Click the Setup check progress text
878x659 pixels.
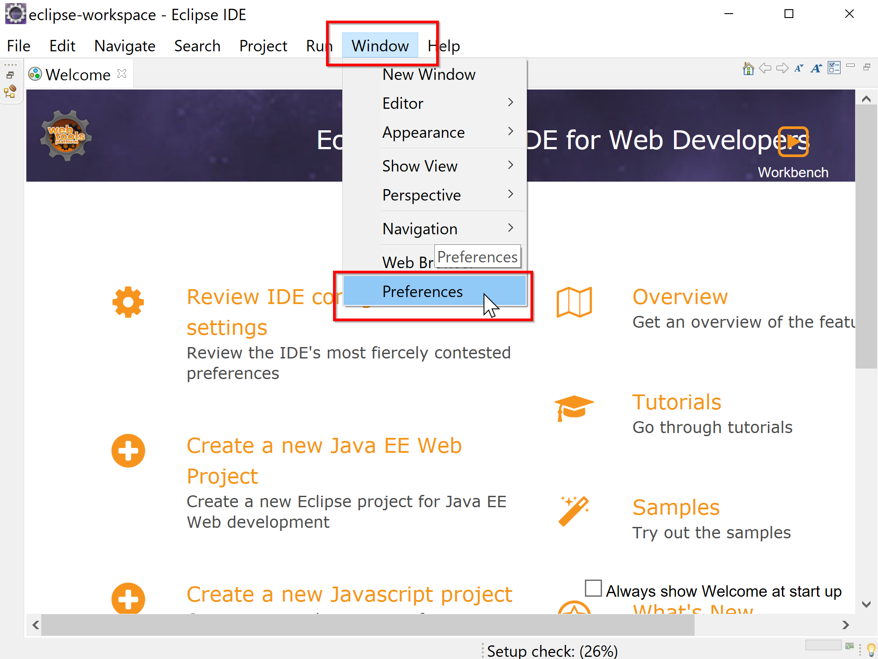tap(552, 651)
